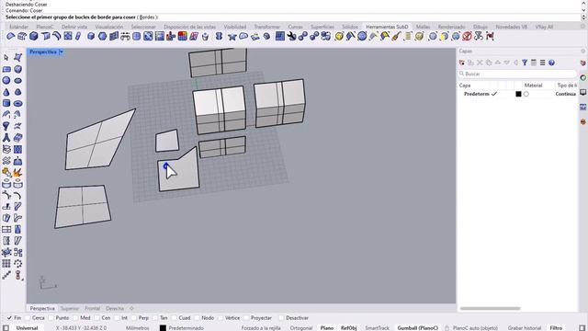This screenshot has height=331, width=588.
Task: Click the black layer swatch in status bar
Action: pos(163,327)
